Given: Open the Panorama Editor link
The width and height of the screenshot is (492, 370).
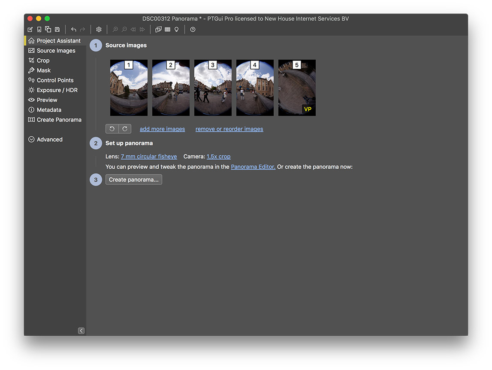Looking at the screenshot, I should tap(253, 167).
